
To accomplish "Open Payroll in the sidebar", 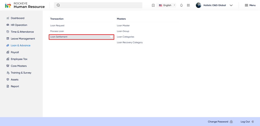I will pos(15,52).
